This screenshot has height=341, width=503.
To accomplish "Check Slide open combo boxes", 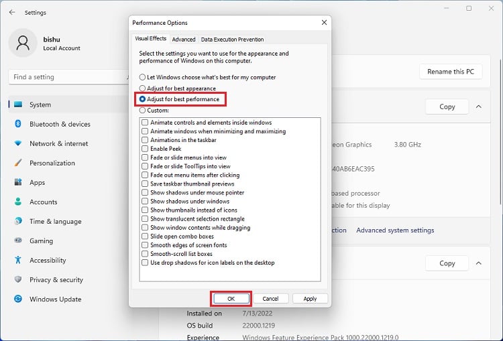I will coord(145,236).
